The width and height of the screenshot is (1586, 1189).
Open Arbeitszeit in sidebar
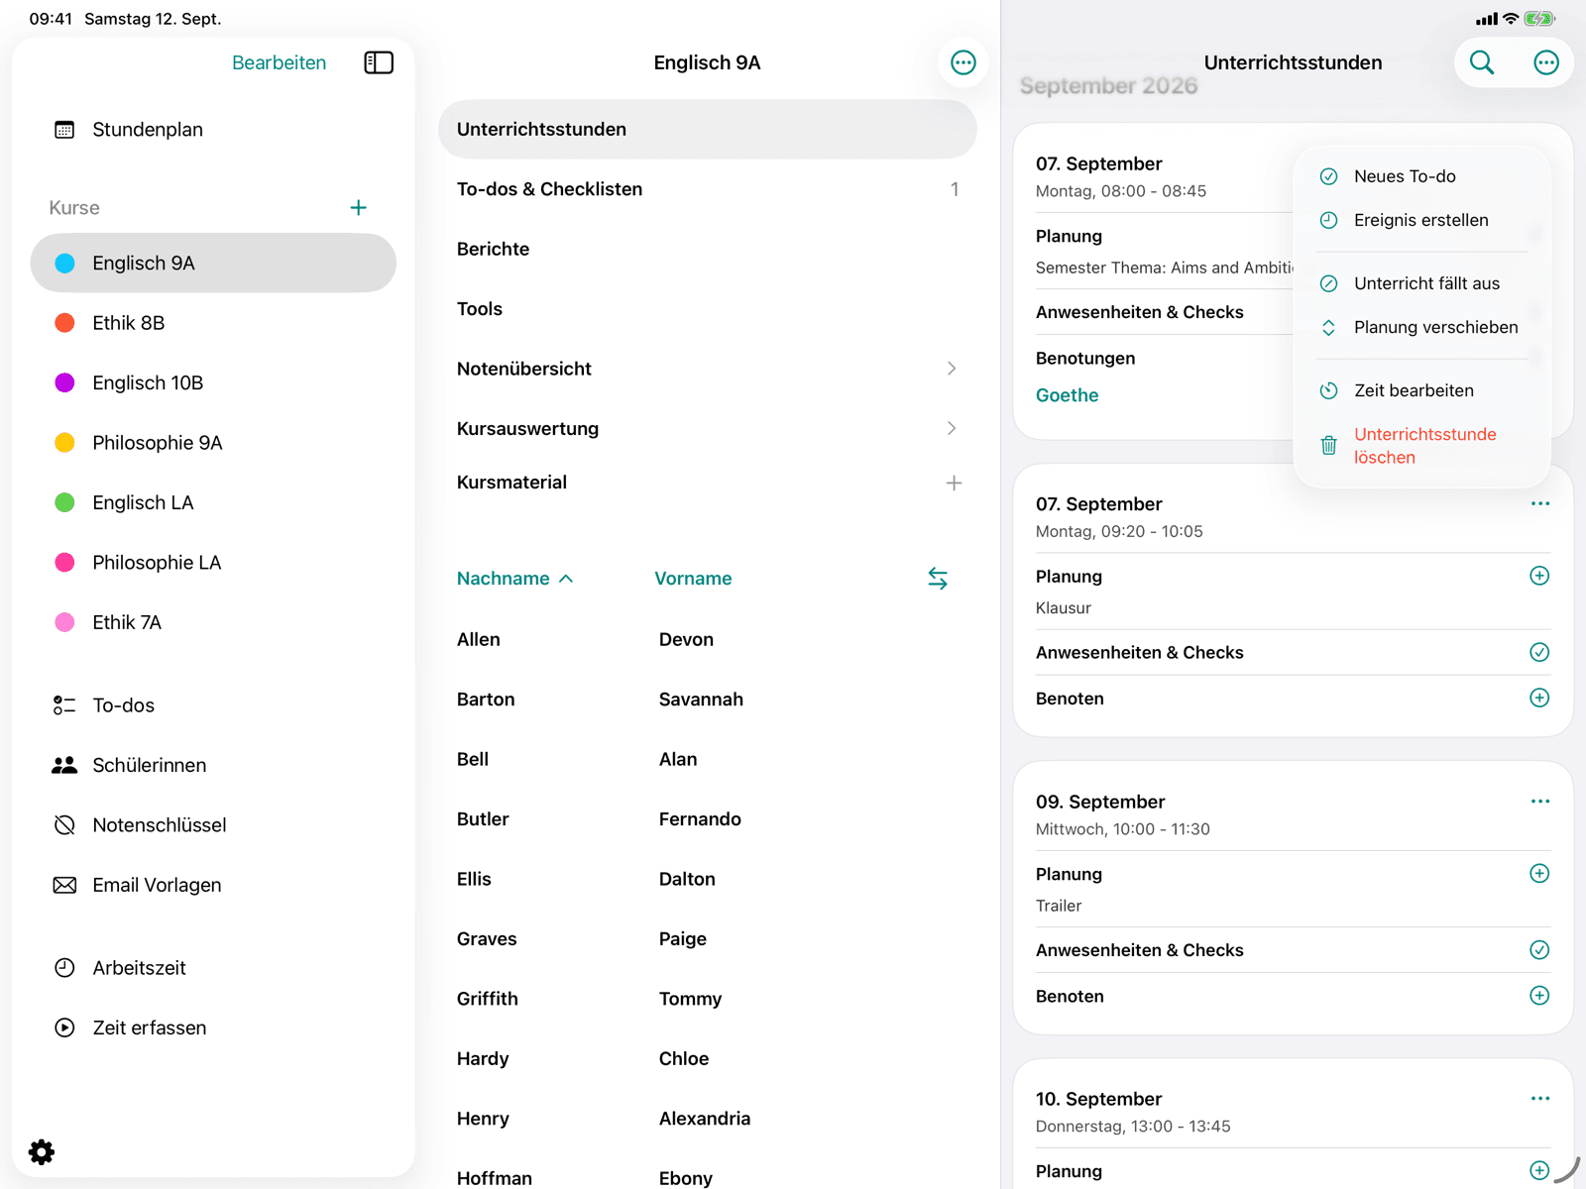[x=213, y=968]
